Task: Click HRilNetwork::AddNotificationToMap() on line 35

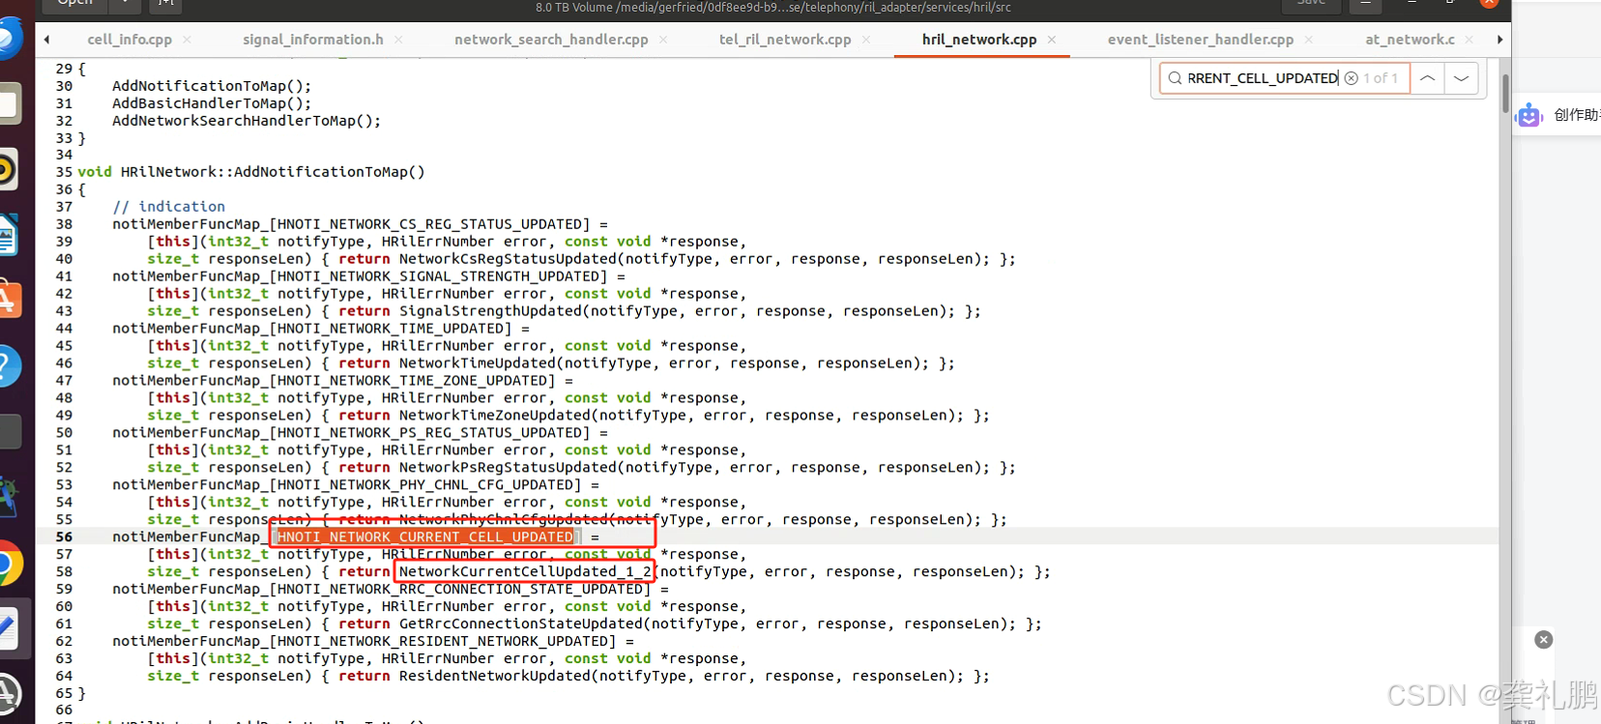Action: tap(273, 172)
